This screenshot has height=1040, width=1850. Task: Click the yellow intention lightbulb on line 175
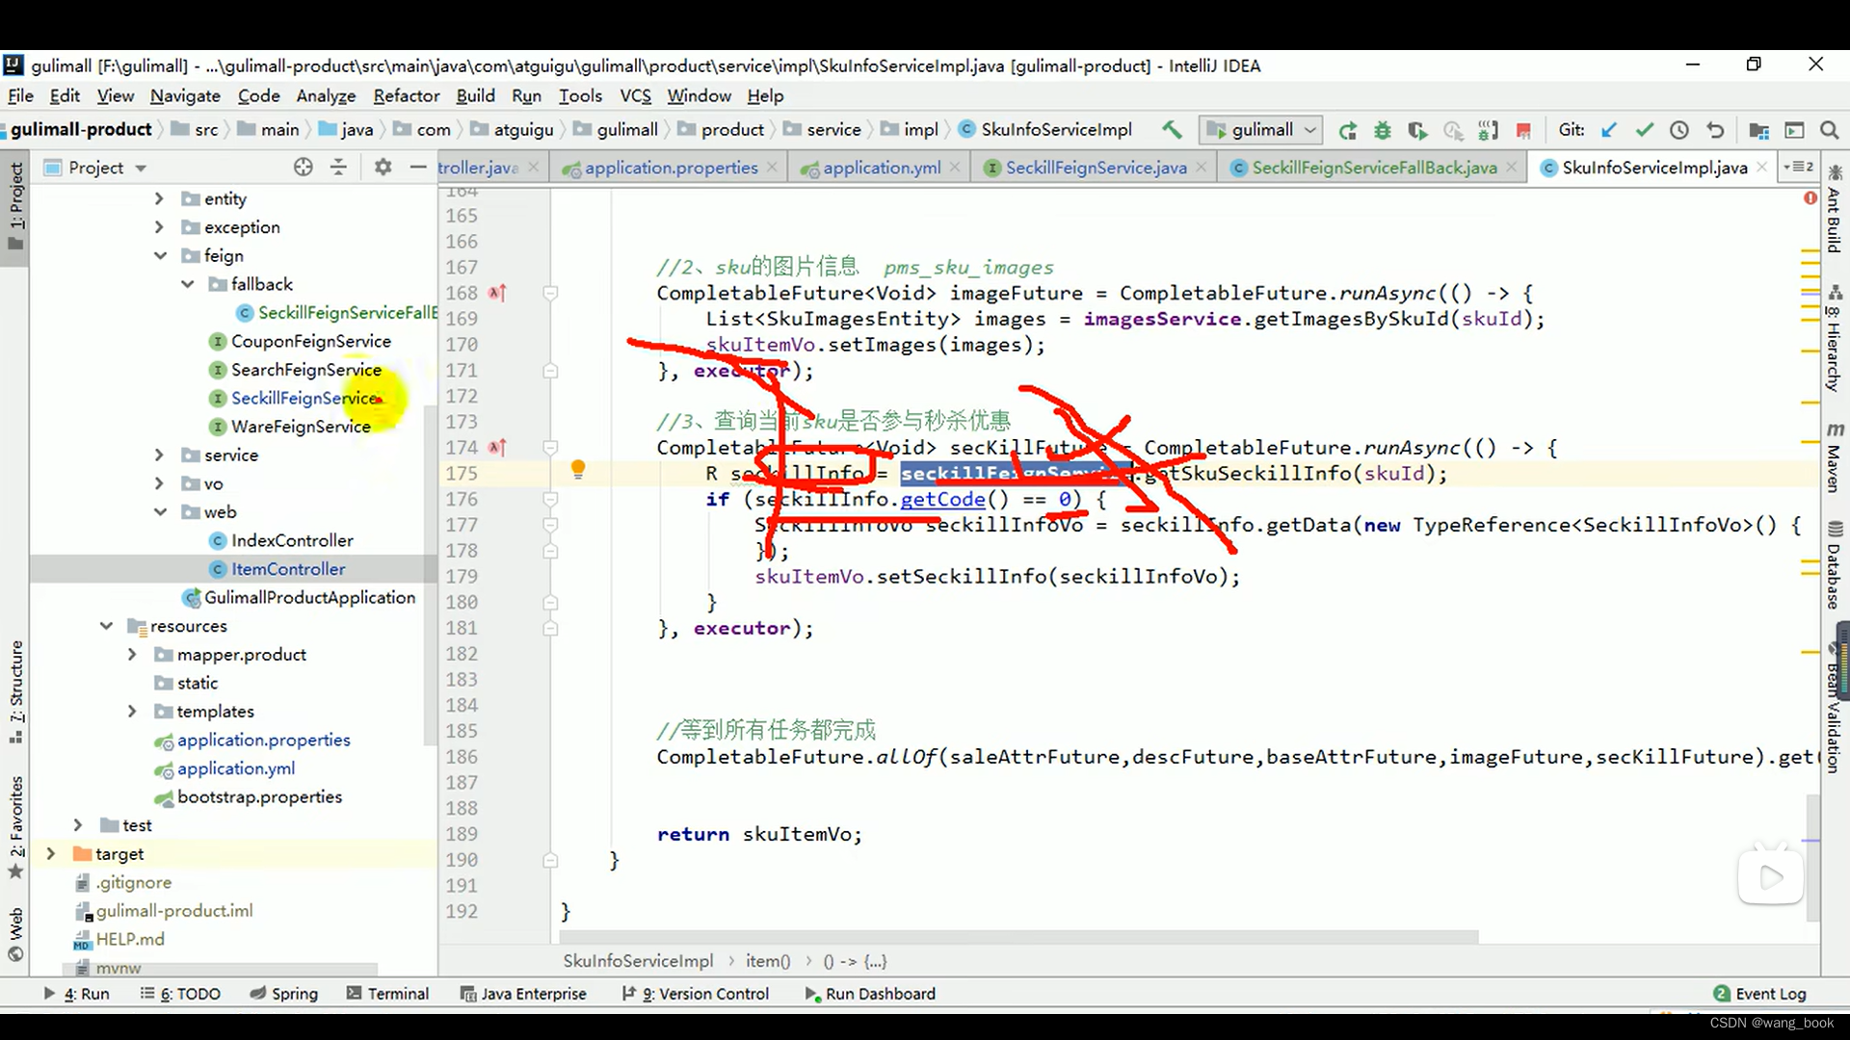click(x=578, y=470)
